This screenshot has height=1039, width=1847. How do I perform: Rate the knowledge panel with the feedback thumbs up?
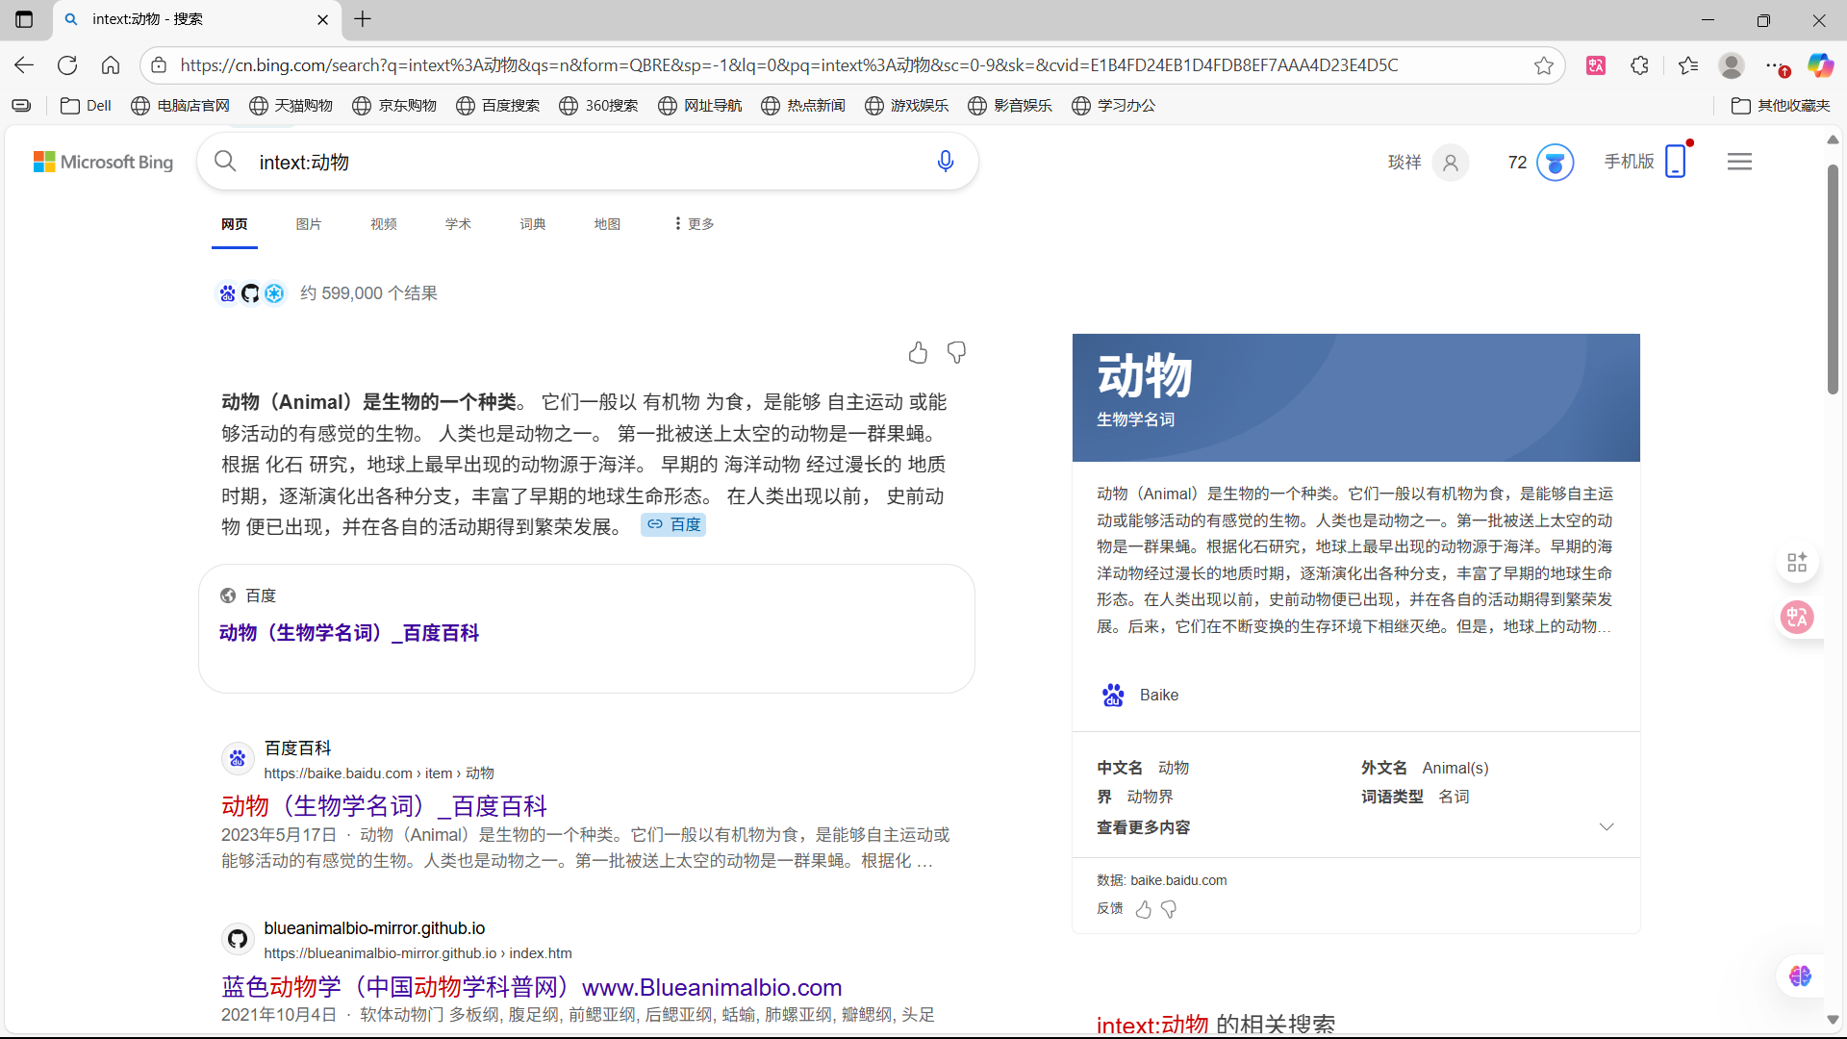1142,909
